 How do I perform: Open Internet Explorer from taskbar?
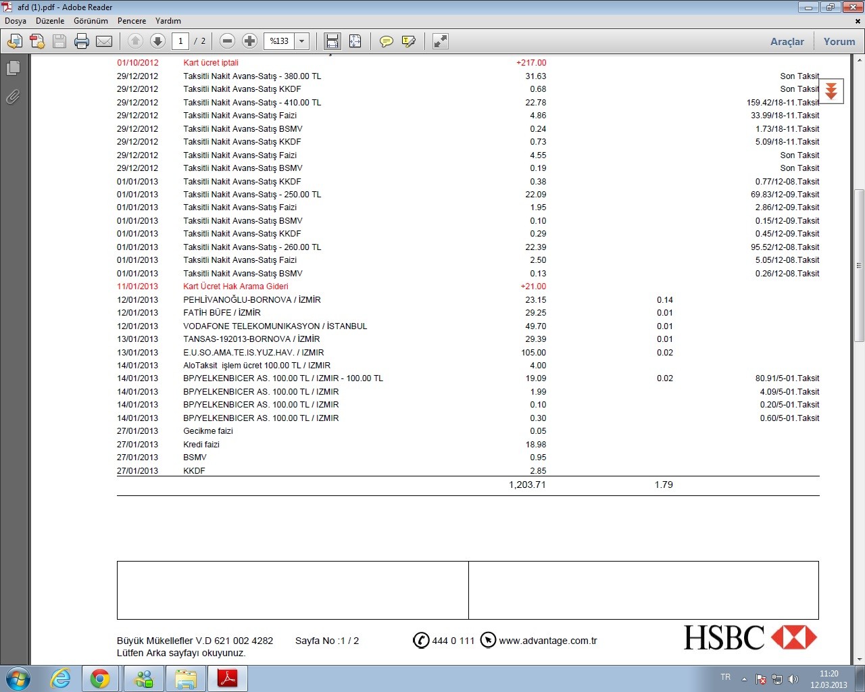[x=61, y=678]
